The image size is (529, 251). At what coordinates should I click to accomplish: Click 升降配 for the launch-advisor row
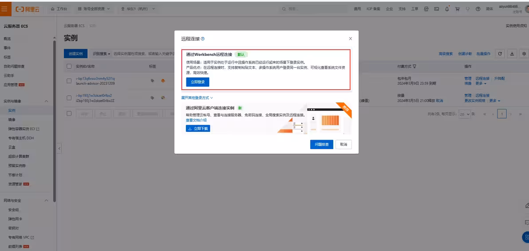(500, 78)
